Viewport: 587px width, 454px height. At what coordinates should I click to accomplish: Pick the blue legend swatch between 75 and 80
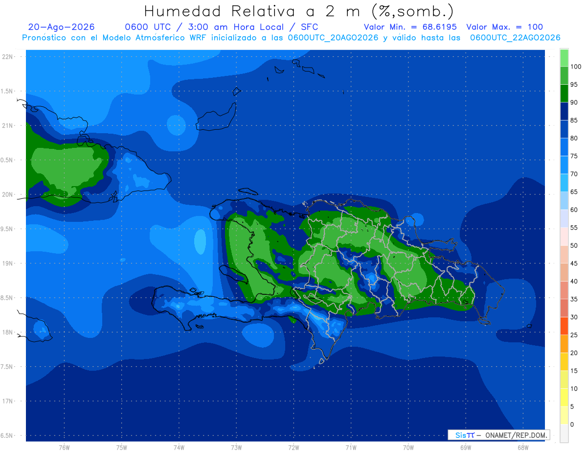[564, 147]
